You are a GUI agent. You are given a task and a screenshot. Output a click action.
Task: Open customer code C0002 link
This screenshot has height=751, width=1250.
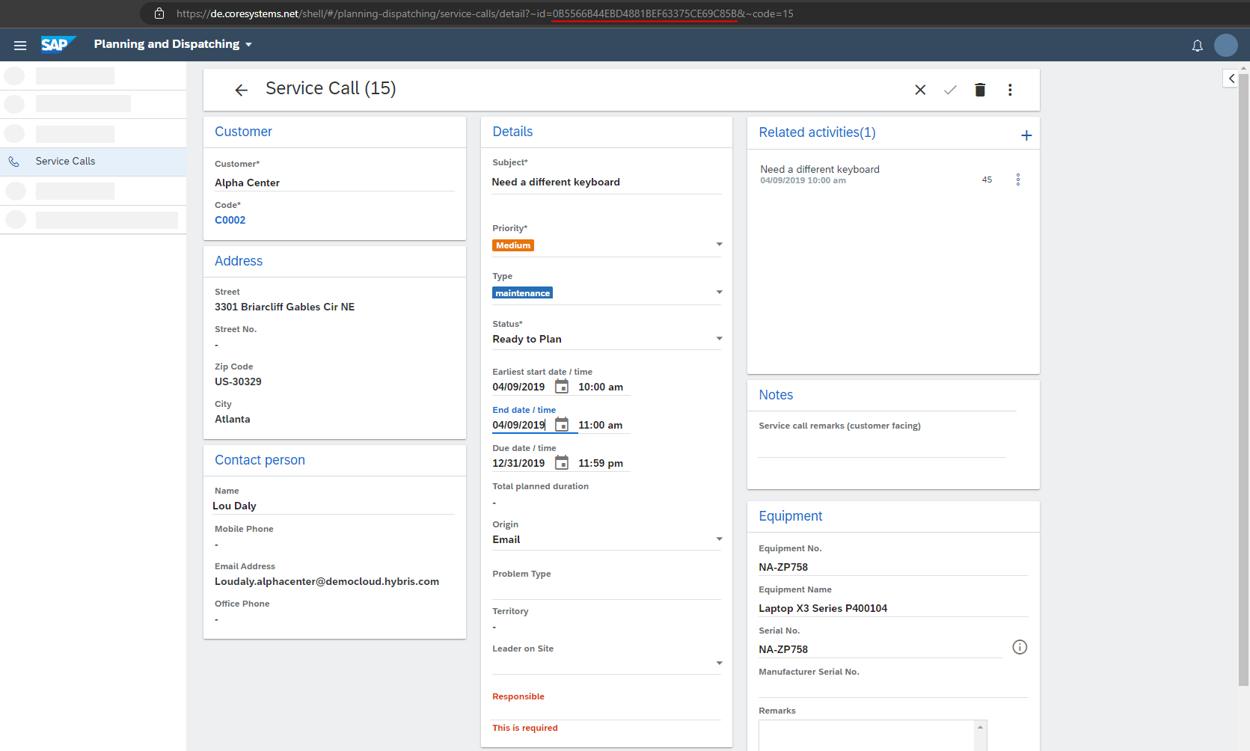click(230, 220)
